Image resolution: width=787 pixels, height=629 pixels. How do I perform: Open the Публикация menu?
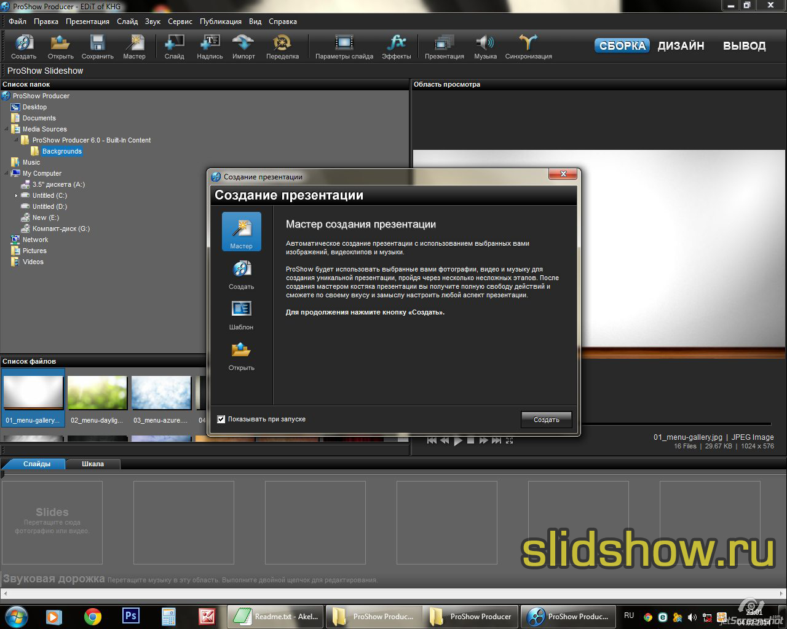(221, 21)
